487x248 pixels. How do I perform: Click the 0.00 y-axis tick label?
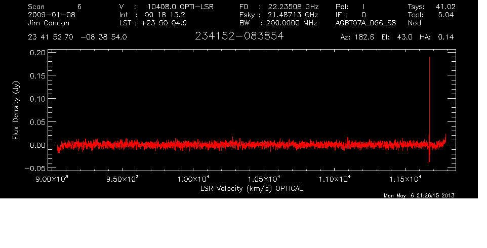click(x=37, y=145)
